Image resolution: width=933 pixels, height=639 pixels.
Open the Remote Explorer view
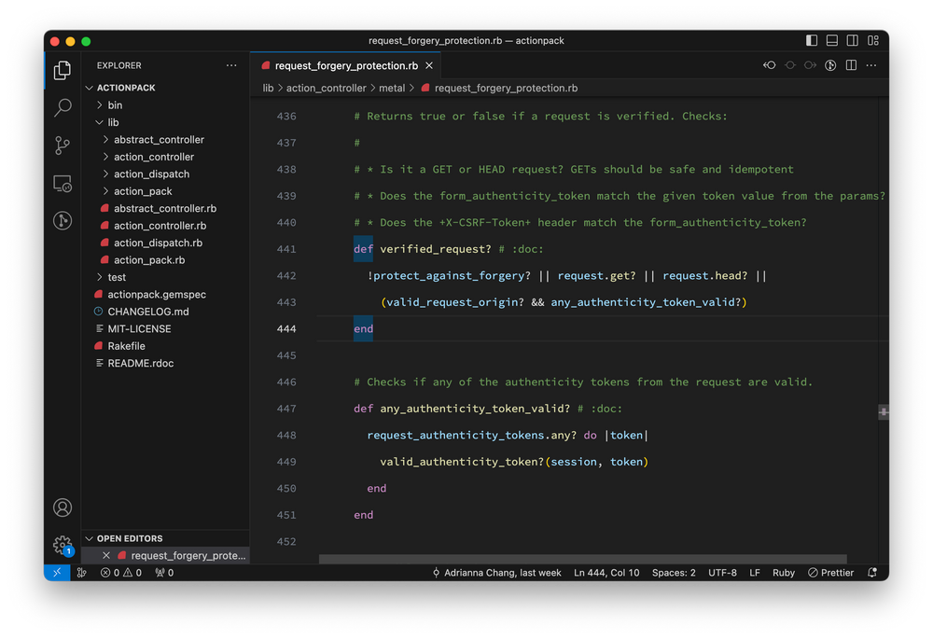63,184
